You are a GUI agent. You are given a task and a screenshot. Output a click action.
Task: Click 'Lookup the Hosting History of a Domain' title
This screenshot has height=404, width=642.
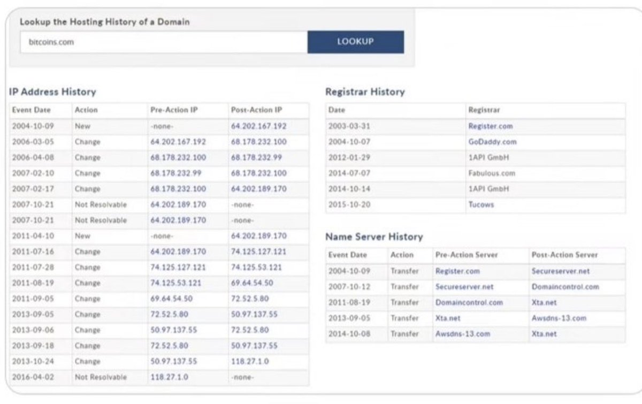tap(105, 22)
